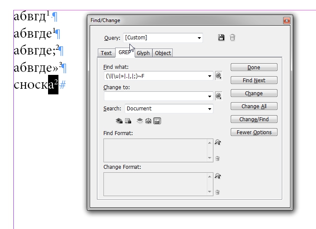Viewport: 316px width, 229px height.
Task: Click the Done button
Action: point(254,68)
